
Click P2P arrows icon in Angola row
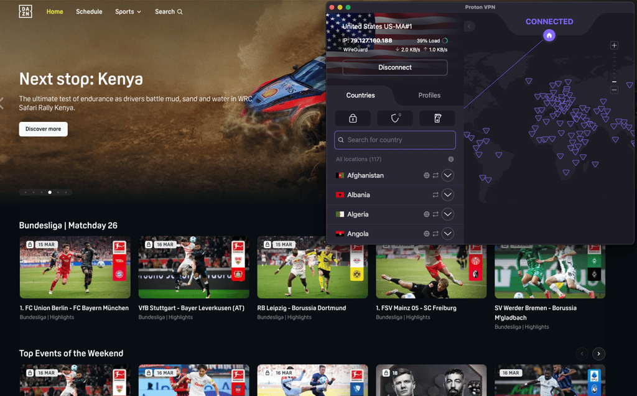[435, 234]
